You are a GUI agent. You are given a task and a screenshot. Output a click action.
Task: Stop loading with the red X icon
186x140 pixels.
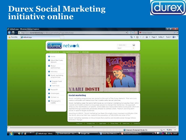pos(136,33)
